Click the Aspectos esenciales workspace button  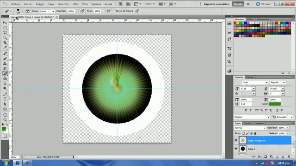216,4
